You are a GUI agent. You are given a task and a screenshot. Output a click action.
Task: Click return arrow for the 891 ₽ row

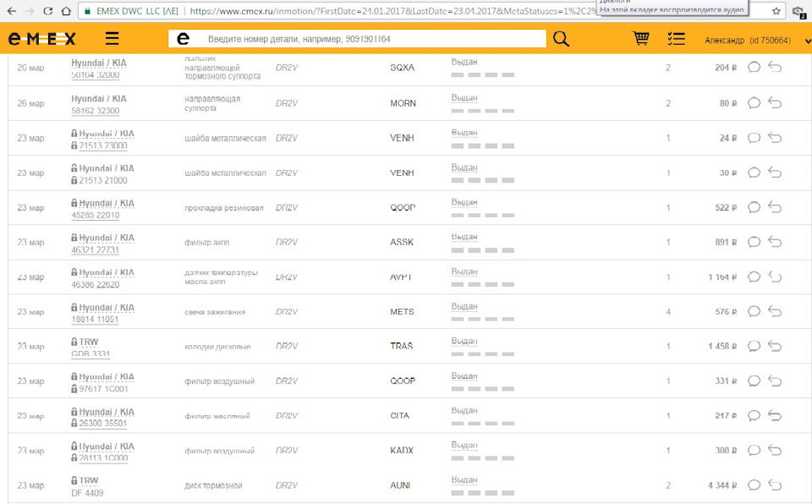pyautogui.click(x=775, y=242)
